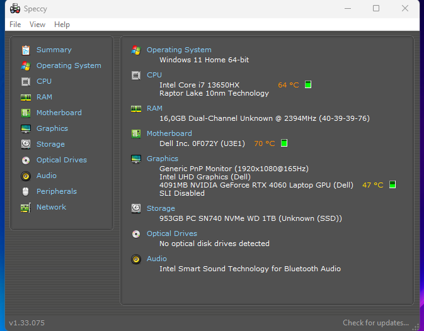424x331 pixels.
Task: Select Storage in the sidebar
Action: click(50, 144)
